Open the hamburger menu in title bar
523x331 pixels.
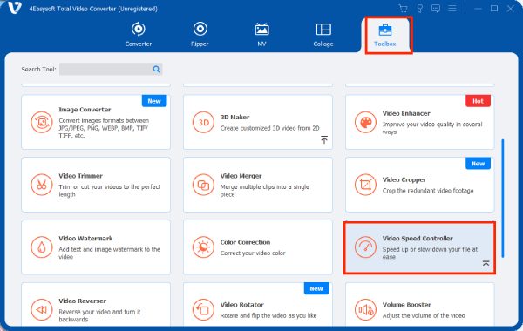[x=452, y=8]
